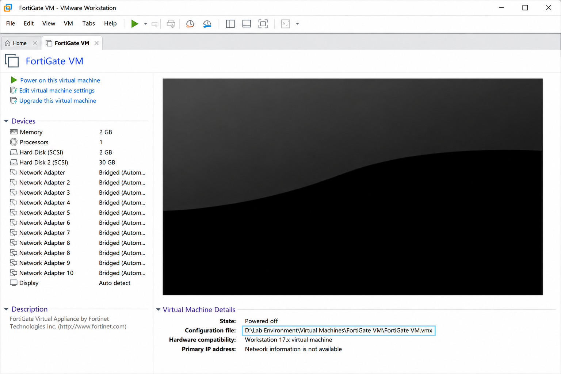The image size is (561, 374).
Task: Open the console view dropdown arrow
Action: tap(297, 24)
